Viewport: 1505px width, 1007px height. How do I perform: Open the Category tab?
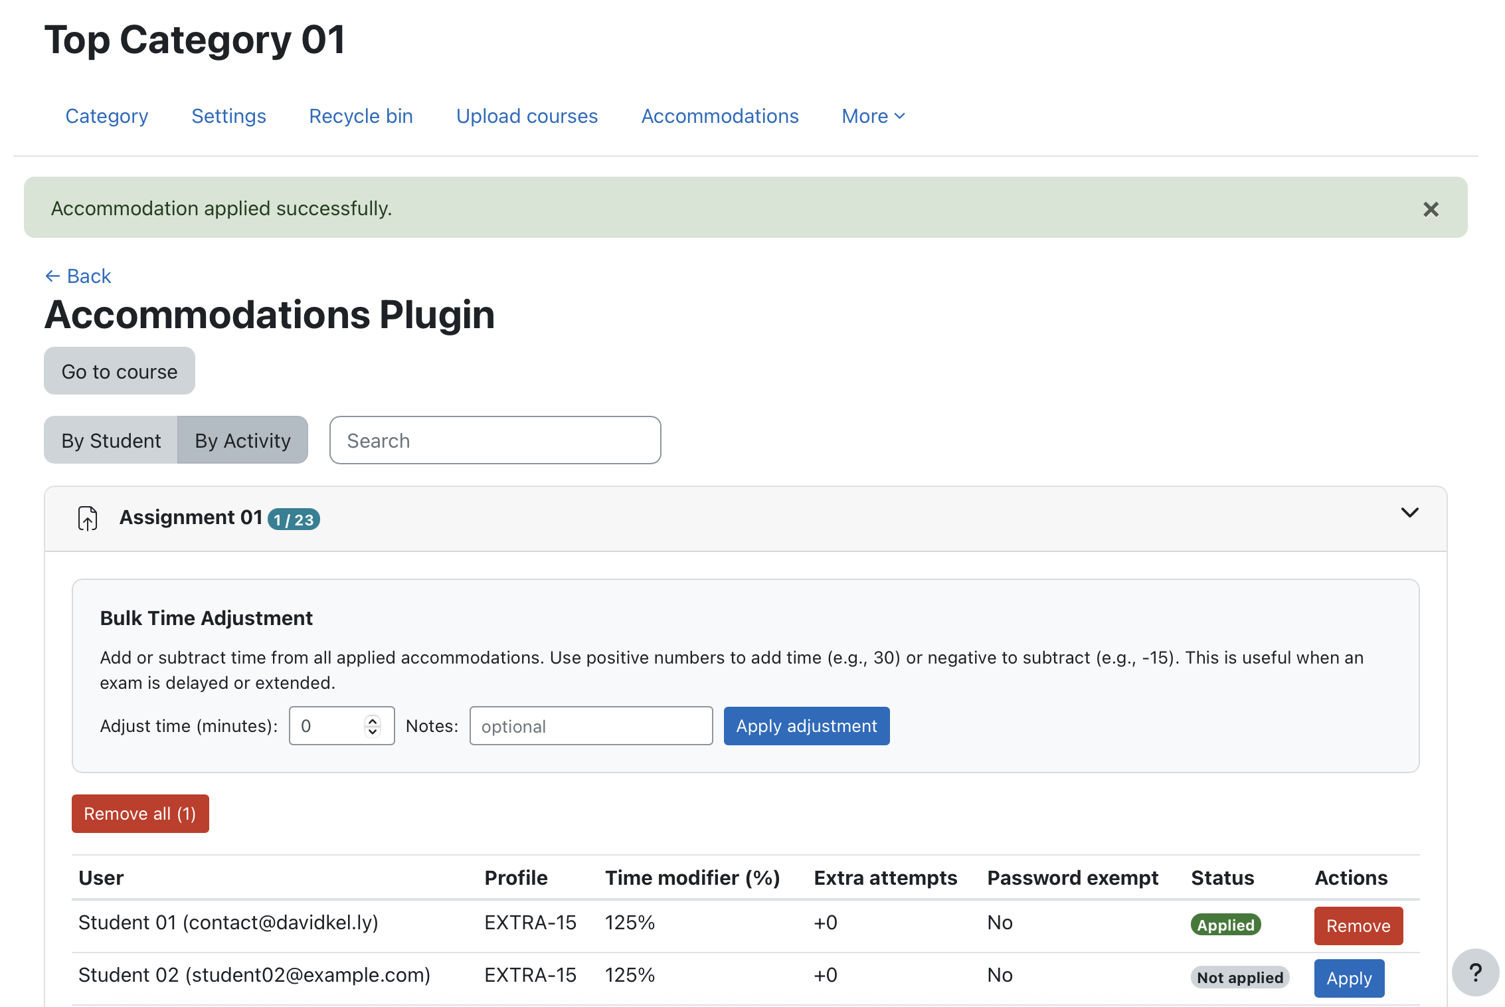[x=107, y=116]
